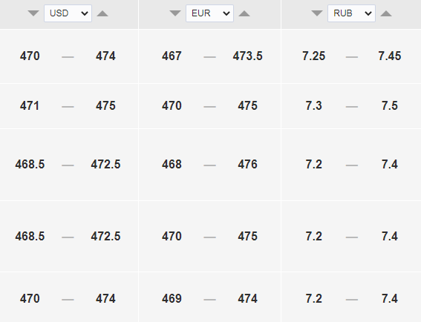Sort EUR column descending with down arrow
This screenshot has width=421, height=322.
(x=175, y=13)
